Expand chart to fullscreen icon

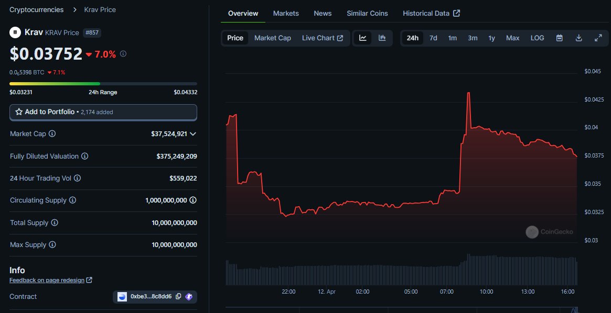(x=598, y=38)
